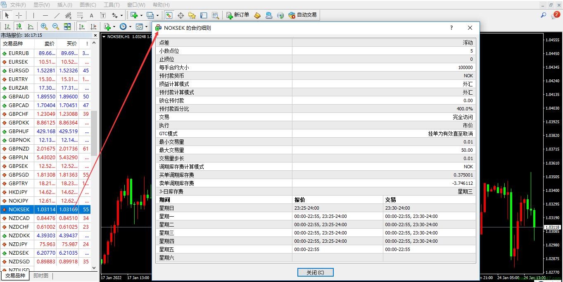Click the 关闭(C) button in dialog
Image resolution: width=563 pixels, height=282 pixels.
(x=315, y=272)
